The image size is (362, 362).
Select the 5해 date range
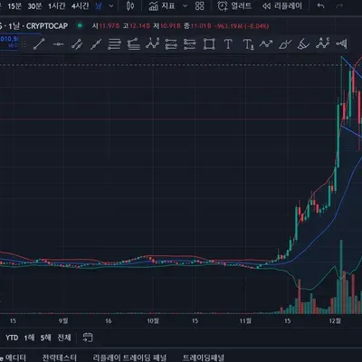pos(46,338)
